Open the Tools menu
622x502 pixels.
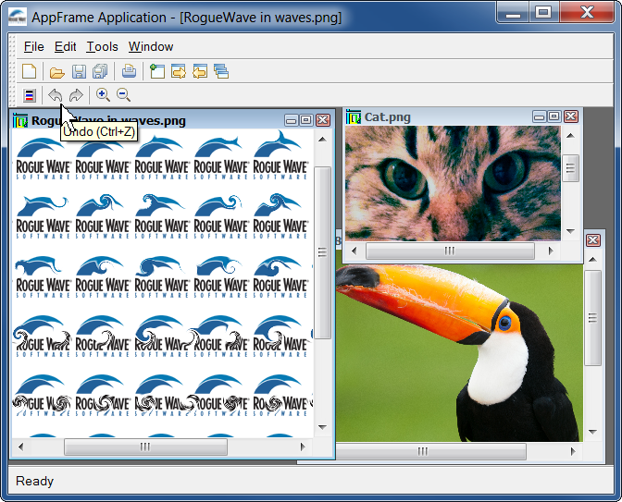(103, 47)
